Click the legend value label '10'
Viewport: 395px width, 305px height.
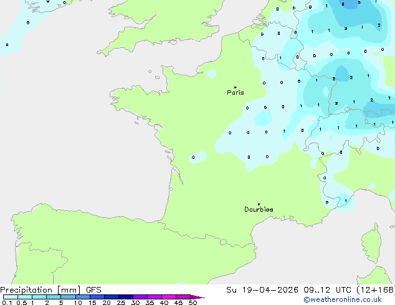78,303
